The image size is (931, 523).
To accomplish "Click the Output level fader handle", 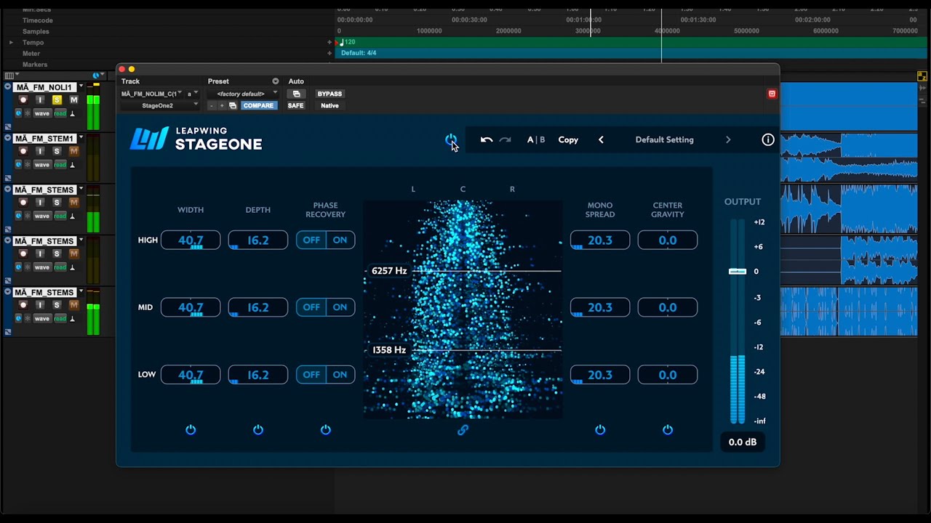I will (738, 272).
